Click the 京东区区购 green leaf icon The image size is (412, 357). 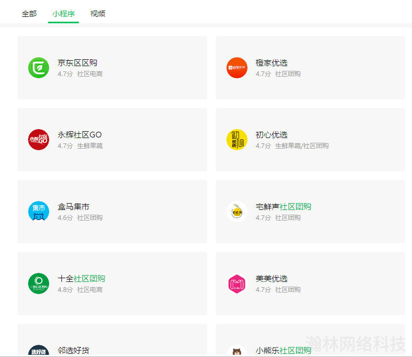[39, 68]
